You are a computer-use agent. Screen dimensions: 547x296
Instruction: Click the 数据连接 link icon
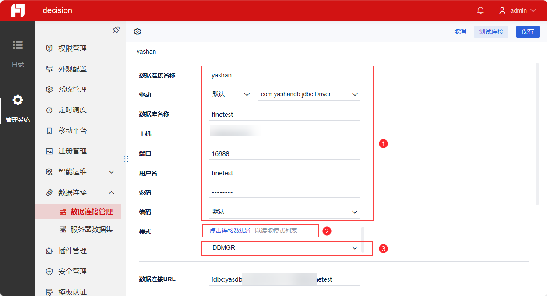(49, 192)
